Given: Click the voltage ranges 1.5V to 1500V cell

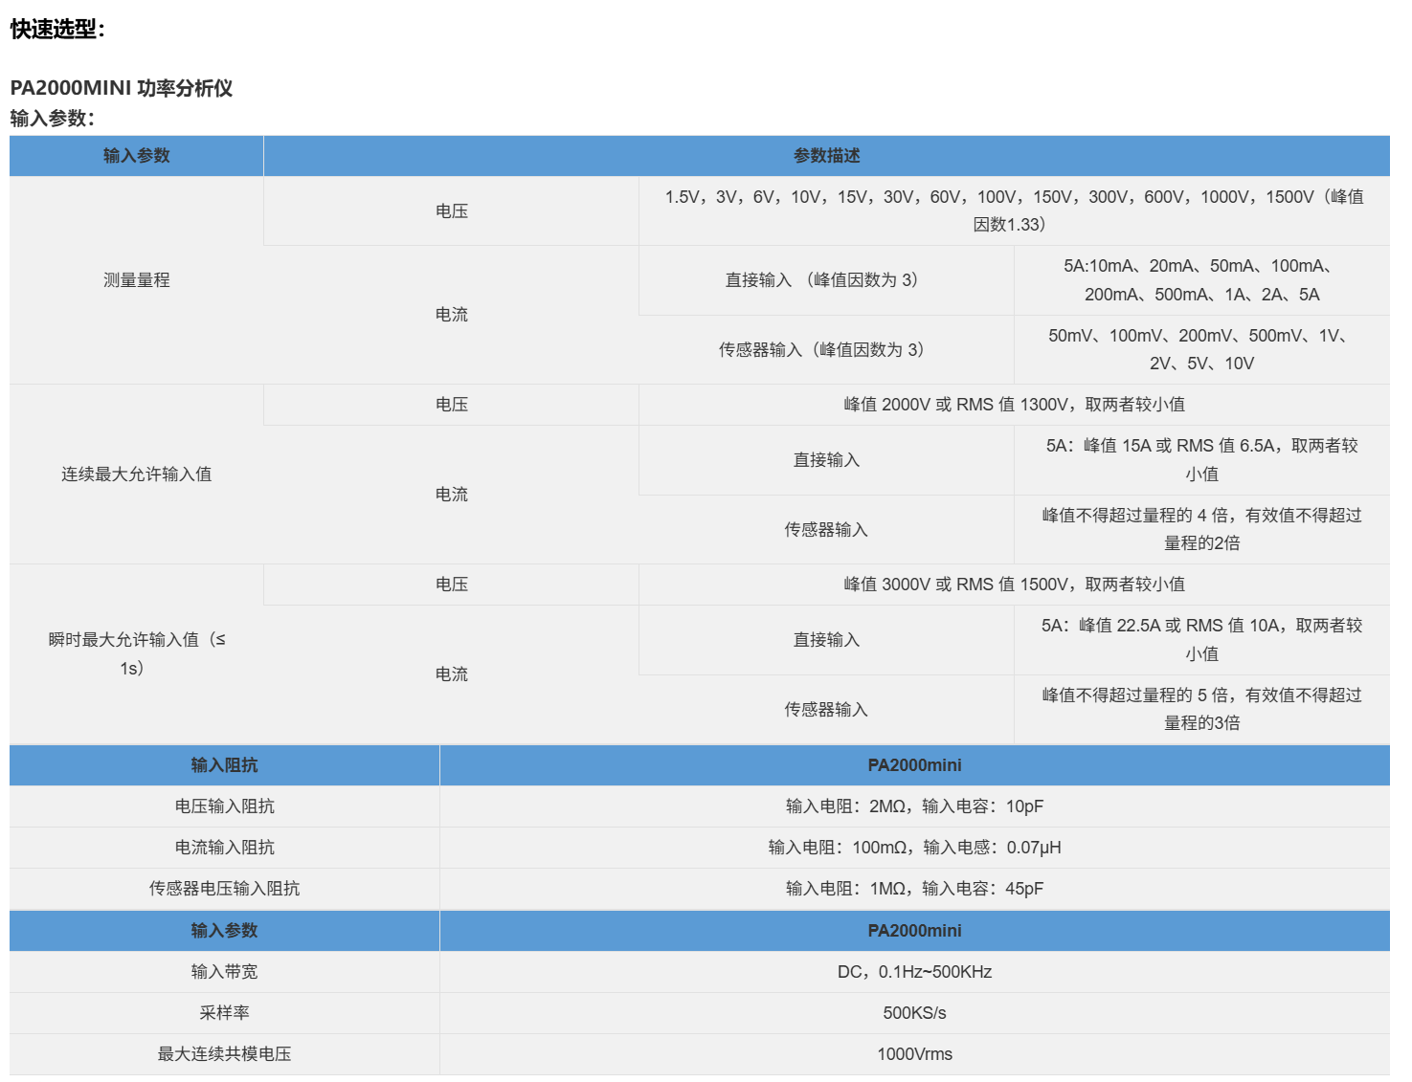Looking at the screenshot, I should [x=1015, y=210].
